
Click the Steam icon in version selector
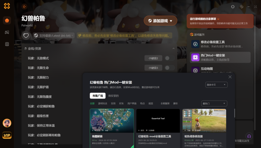(36, 36)
